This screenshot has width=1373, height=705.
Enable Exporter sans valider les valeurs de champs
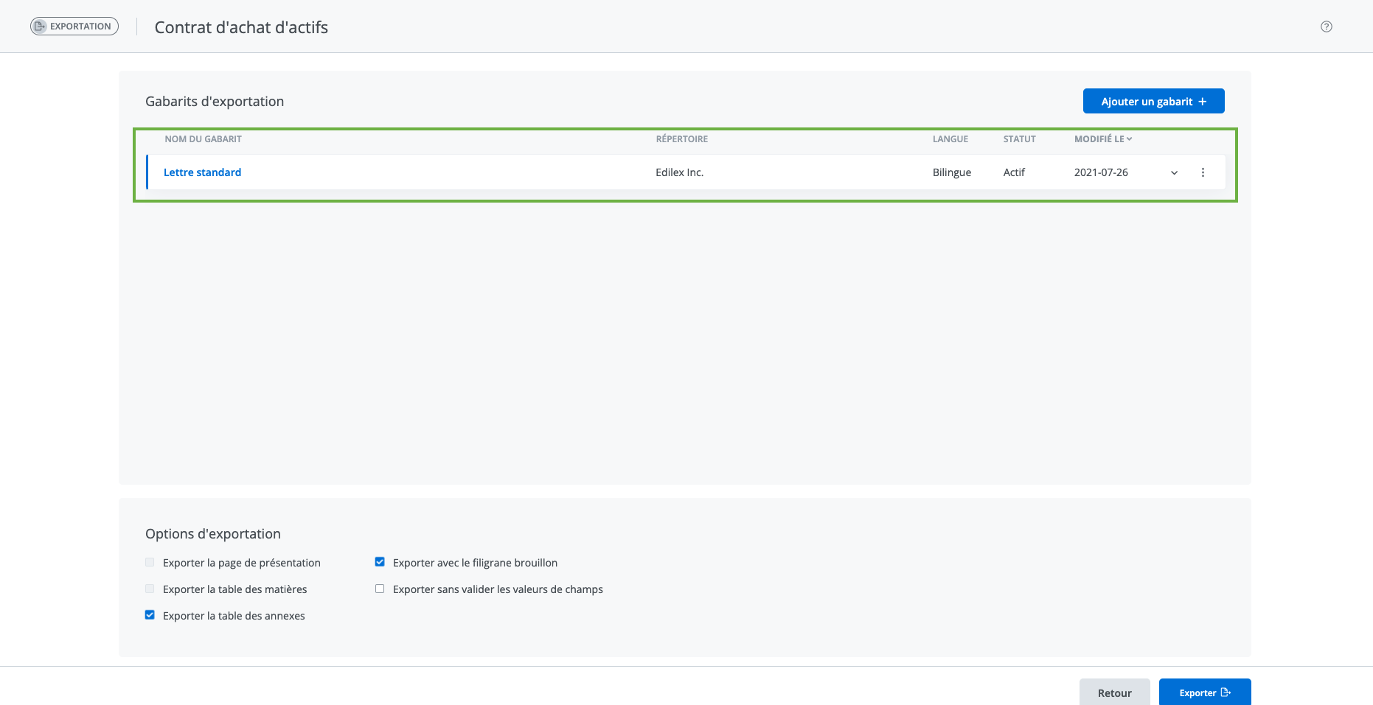[380, 589]
